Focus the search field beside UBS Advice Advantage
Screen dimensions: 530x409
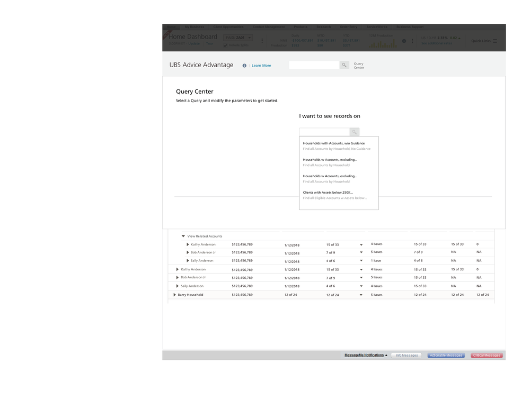coord(314,65)
